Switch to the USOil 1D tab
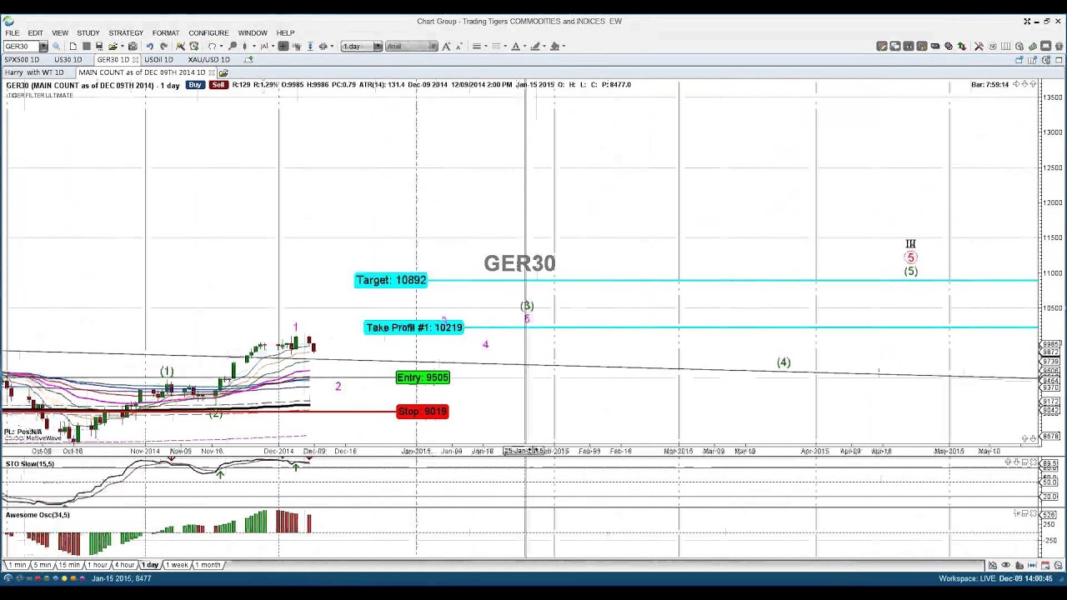This screenshot has width=1067, height=600. 158,60
